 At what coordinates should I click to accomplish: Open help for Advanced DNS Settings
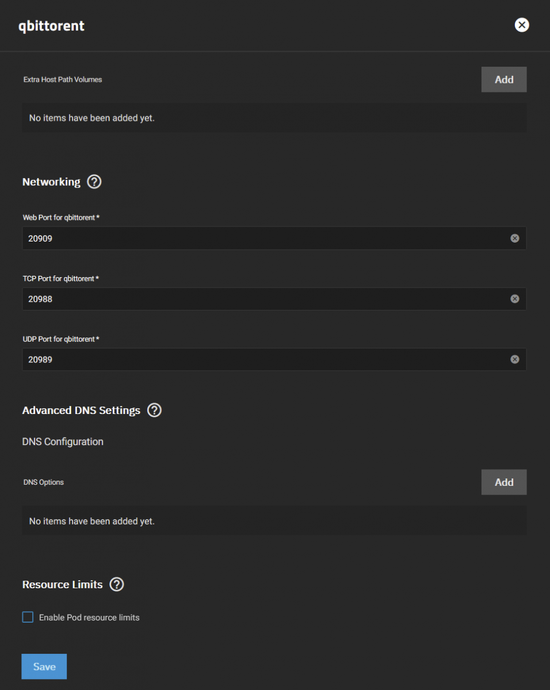(x=154, y=411)
